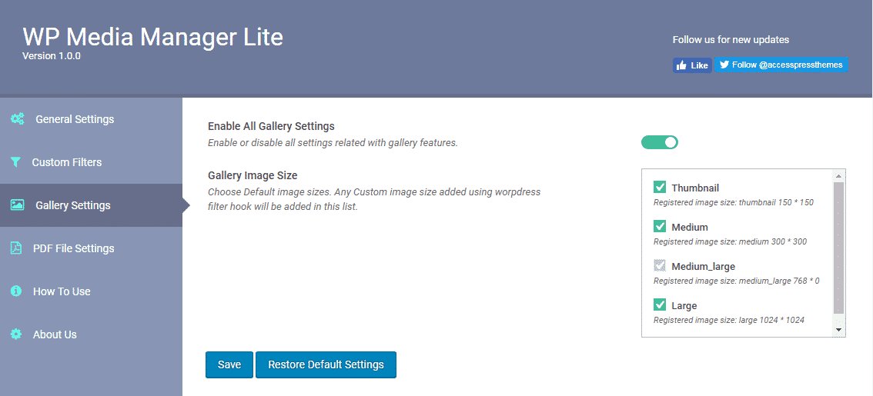Click the picture icon beside Gallery Settings
The image size is (873, 396).
[x=17, y=205]
